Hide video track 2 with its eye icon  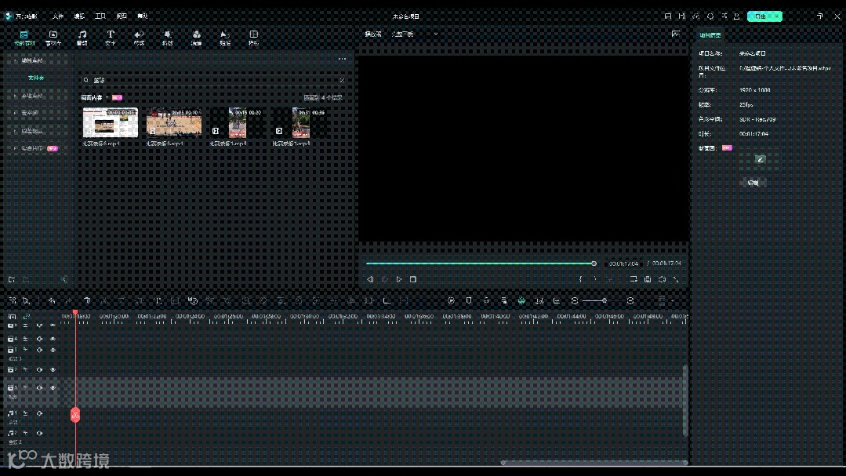53,369
